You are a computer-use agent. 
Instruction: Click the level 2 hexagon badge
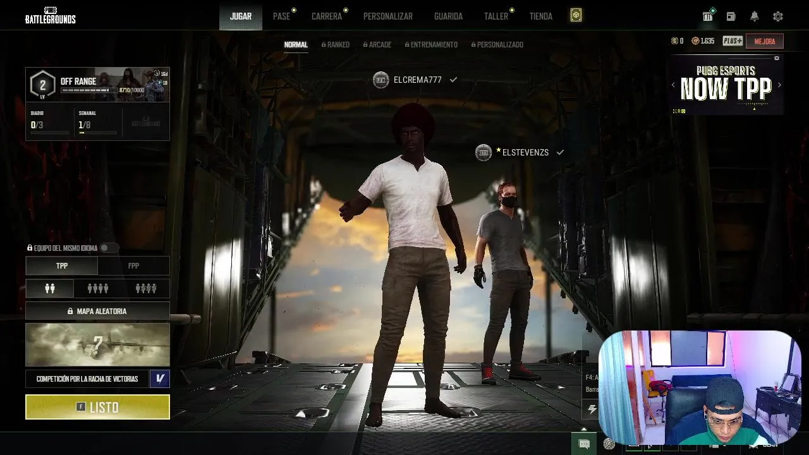point(42,85)
